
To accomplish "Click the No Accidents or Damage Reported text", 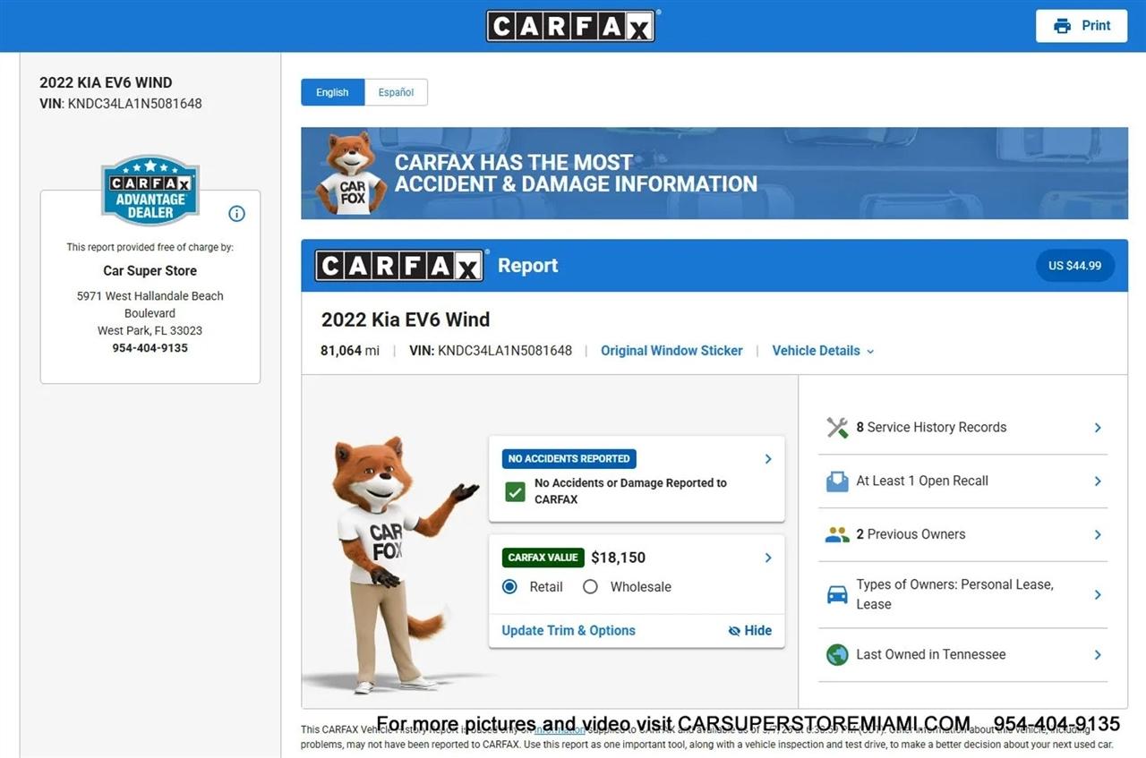I will (630, 491).
